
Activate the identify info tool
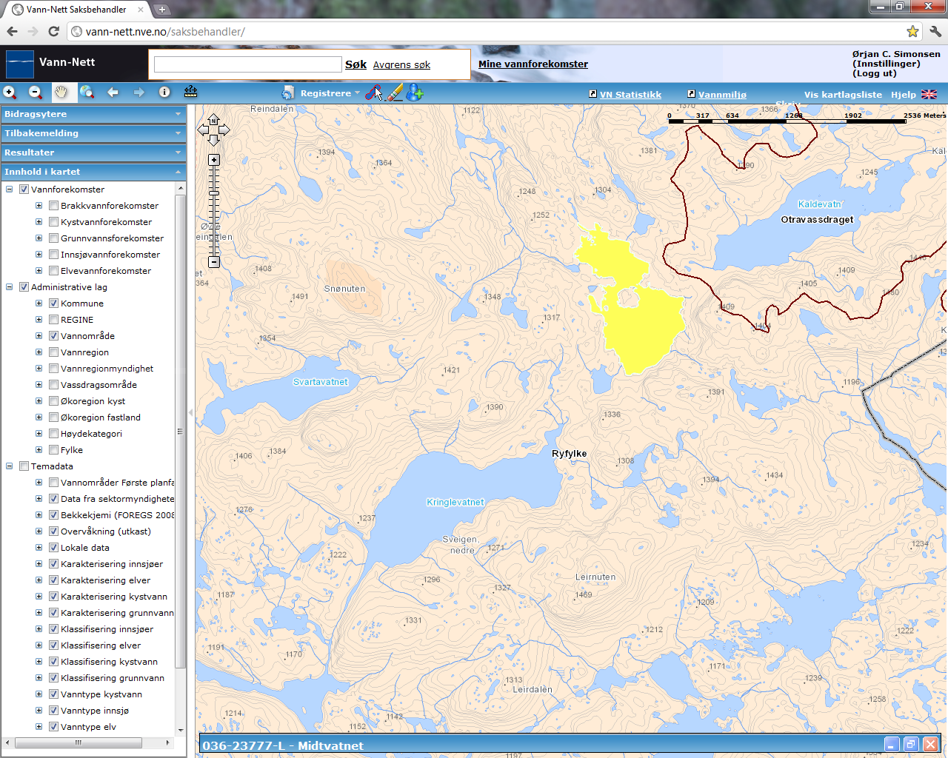[164, 93]
